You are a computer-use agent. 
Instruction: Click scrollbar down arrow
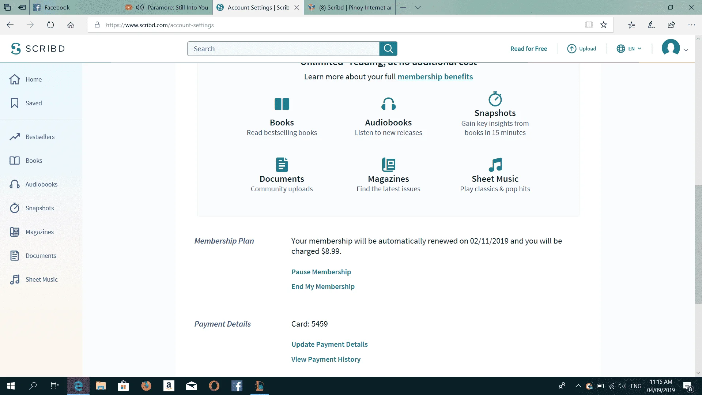click(x=698, y=373)
